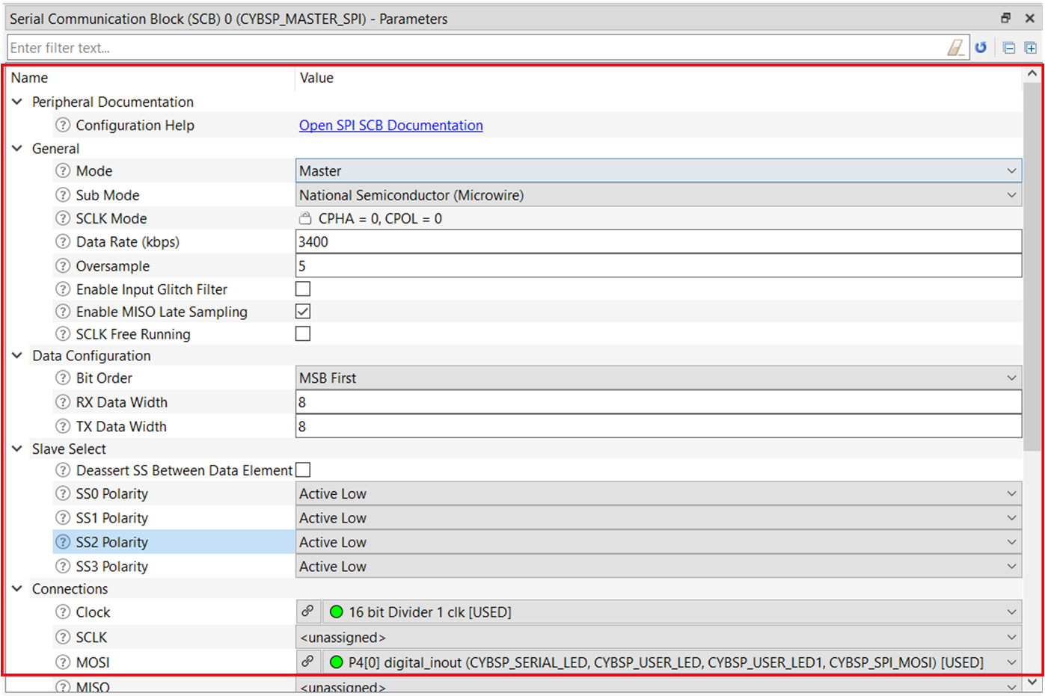Click the Data Rate field showing 3400
The image size is (1045, 696).
click(658, 241)
